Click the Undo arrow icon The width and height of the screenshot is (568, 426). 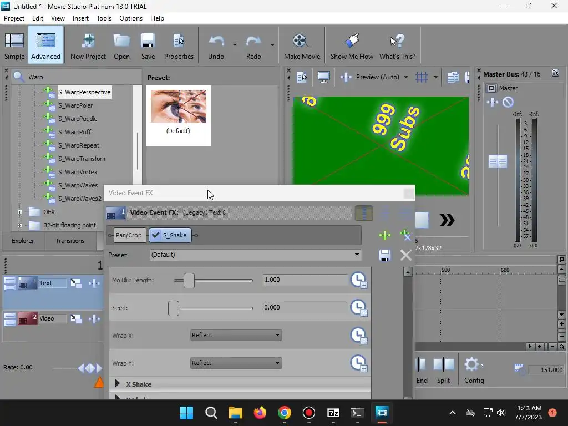[216, 42]
